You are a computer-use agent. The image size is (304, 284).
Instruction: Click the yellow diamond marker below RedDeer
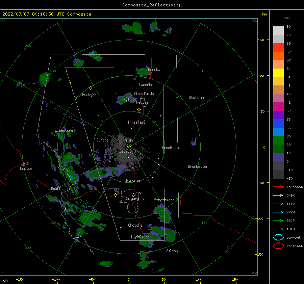[x=139, y=110]
